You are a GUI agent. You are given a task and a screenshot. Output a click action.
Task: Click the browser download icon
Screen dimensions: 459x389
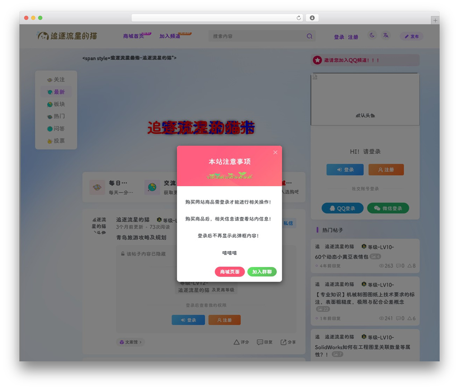(312, 18)
